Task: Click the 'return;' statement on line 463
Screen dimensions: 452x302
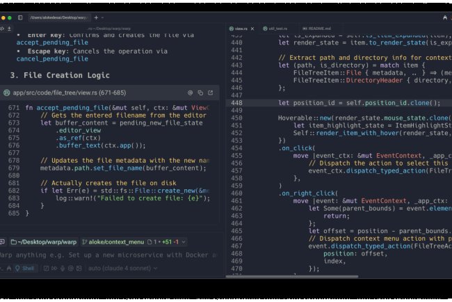Action: click(x=337, y=216)
